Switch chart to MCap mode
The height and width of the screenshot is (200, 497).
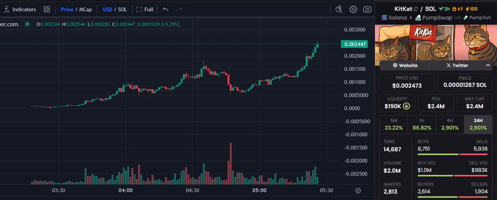[x=85, y=9]
